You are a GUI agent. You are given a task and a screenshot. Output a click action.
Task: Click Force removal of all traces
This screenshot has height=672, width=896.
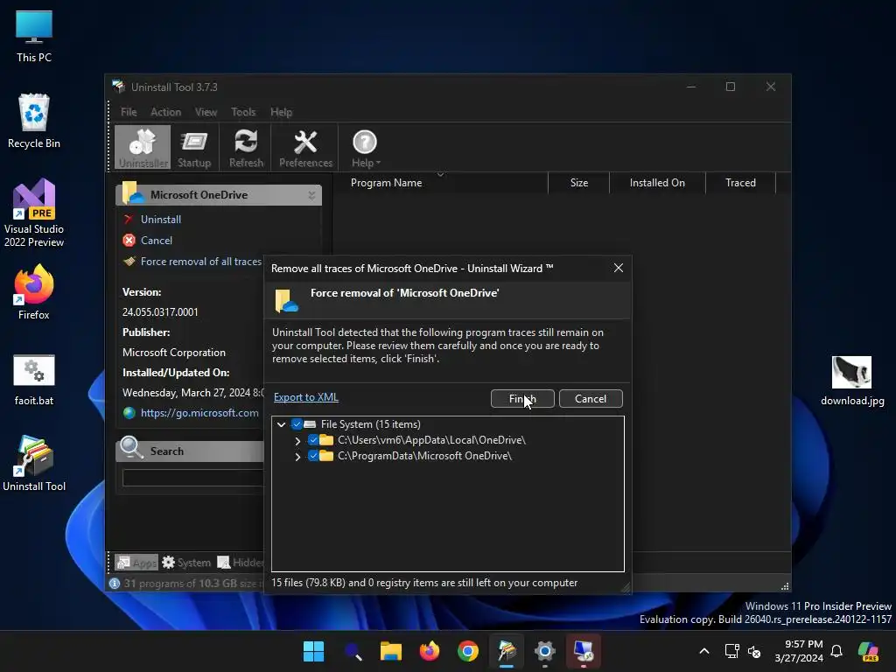[200, 262]
